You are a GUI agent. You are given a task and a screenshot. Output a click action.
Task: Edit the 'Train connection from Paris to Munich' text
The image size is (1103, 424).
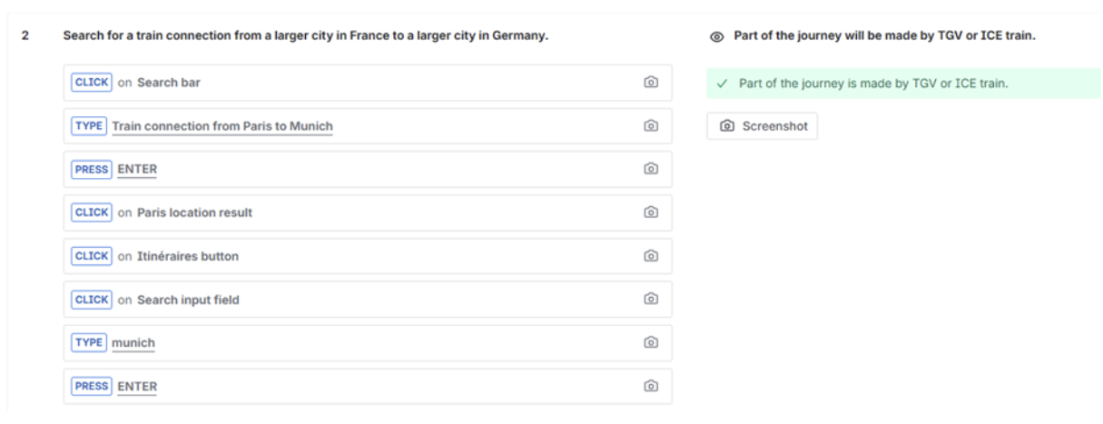point(222,127)
